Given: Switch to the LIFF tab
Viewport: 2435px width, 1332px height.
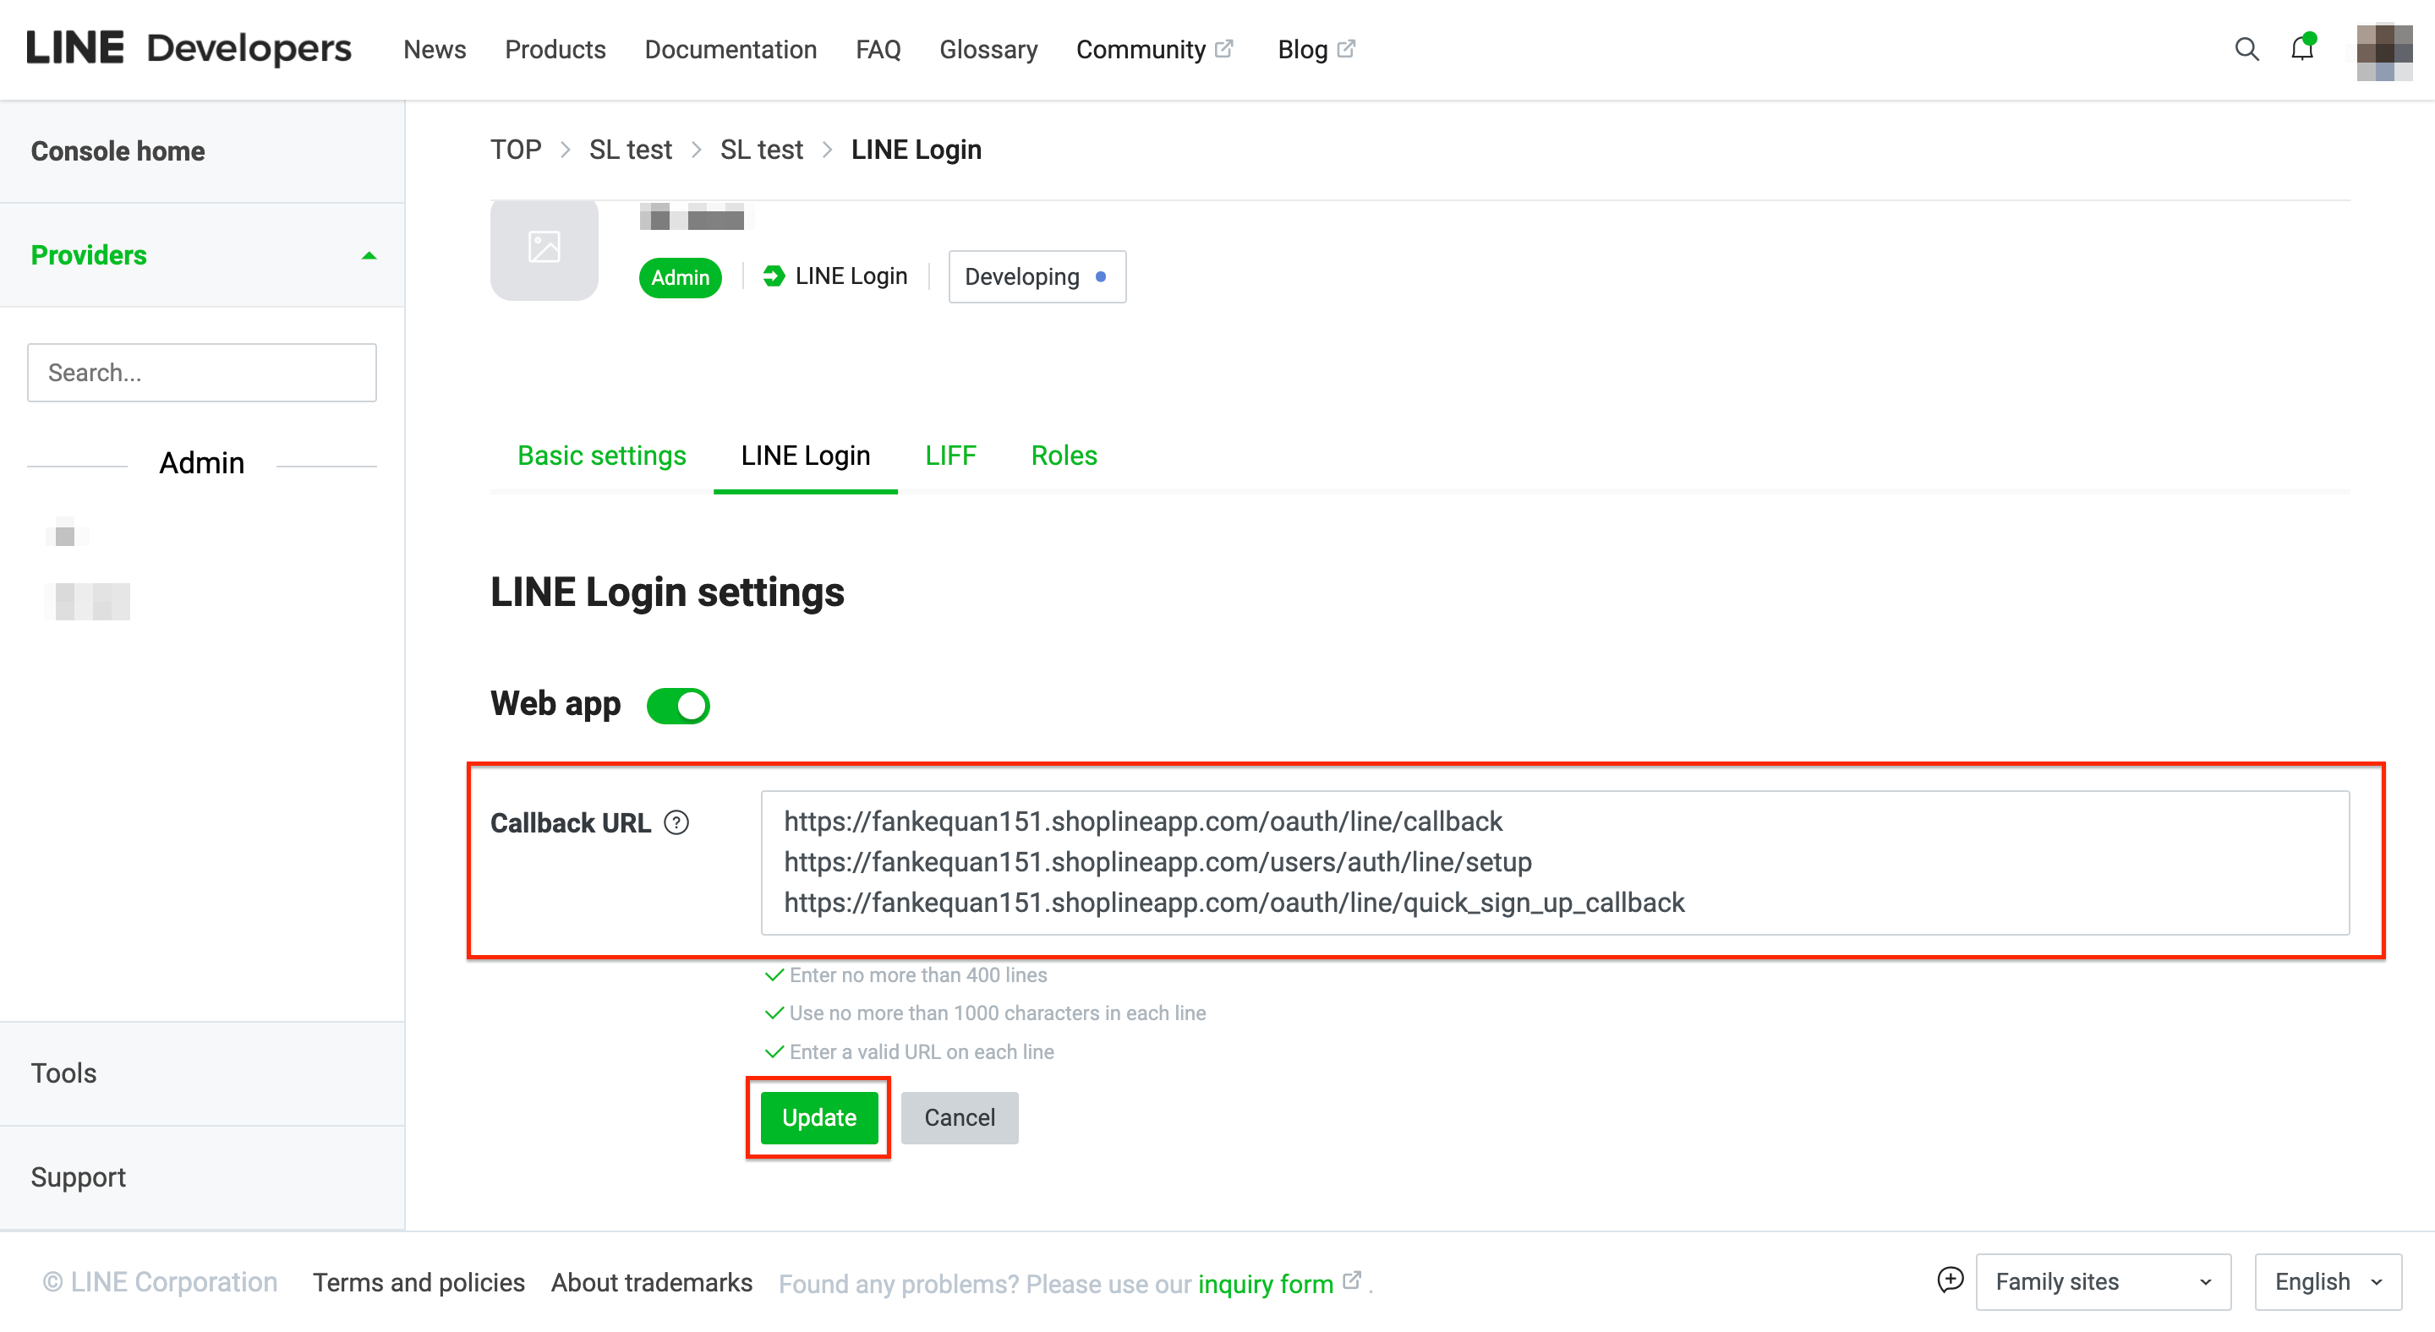Looking at the screenshot, I should pyautogui.click(x=950, y=456).
